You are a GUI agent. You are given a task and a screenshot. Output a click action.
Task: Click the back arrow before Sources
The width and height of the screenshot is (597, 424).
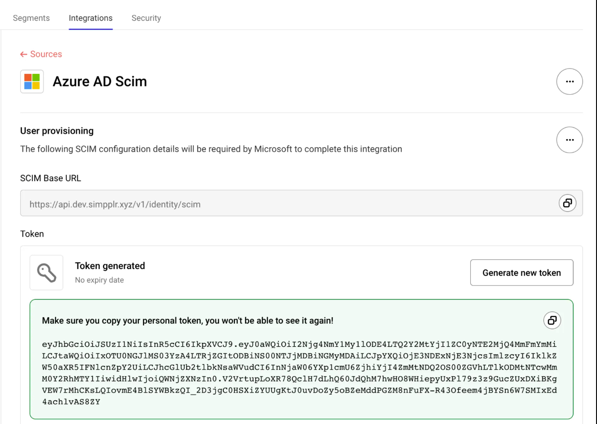tap(24, 55)
